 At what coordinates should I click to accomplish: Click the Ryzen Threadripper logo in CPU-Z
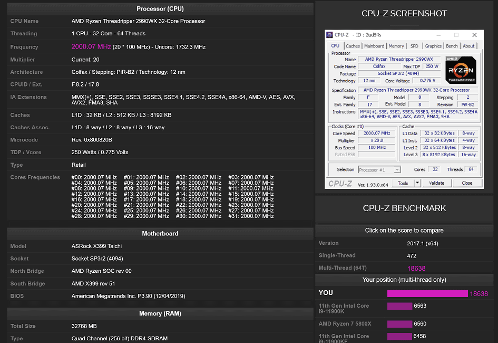point(461,70)
